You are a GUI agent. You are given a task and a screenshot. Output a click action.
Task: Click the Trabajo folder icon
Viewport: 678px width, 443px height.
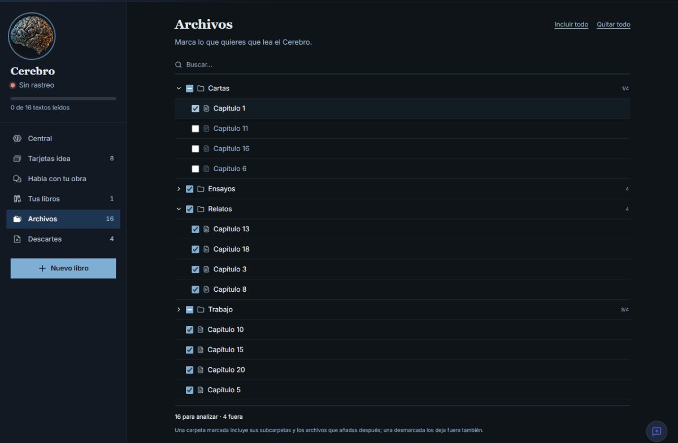coord(201,310)
